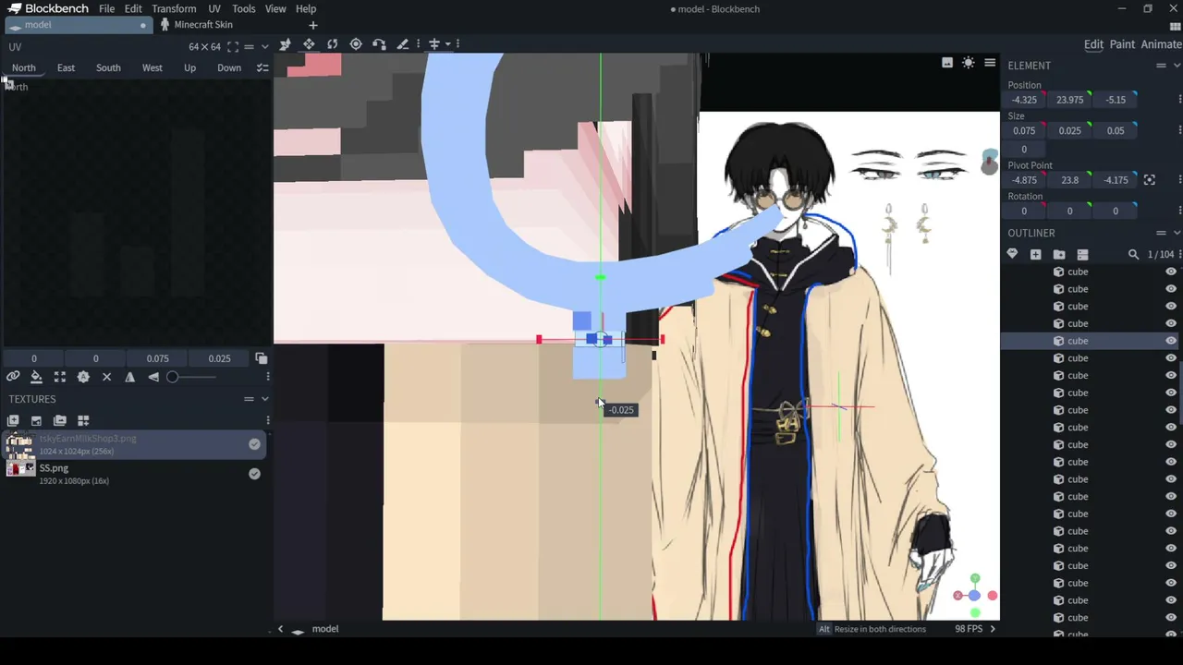Switch to Edit mode
The height and width of the screenshot is (665, 1183).
pyautogui.click(x=1093, y=44)
